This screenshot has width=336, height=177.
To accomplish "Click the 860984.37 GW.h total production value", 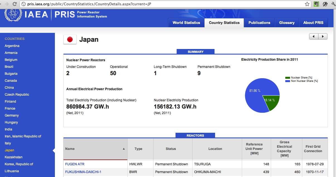I will (x=87, y=107).
